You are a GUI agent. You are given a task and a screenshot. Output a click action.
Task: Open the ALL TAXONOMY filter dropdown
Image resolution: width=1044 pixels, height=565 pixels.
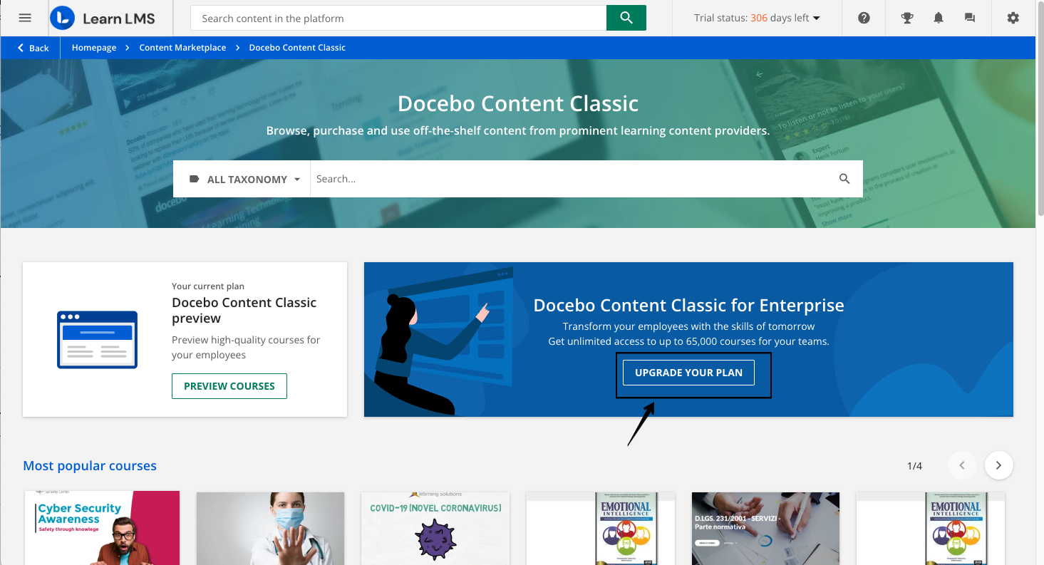[246, 179]
